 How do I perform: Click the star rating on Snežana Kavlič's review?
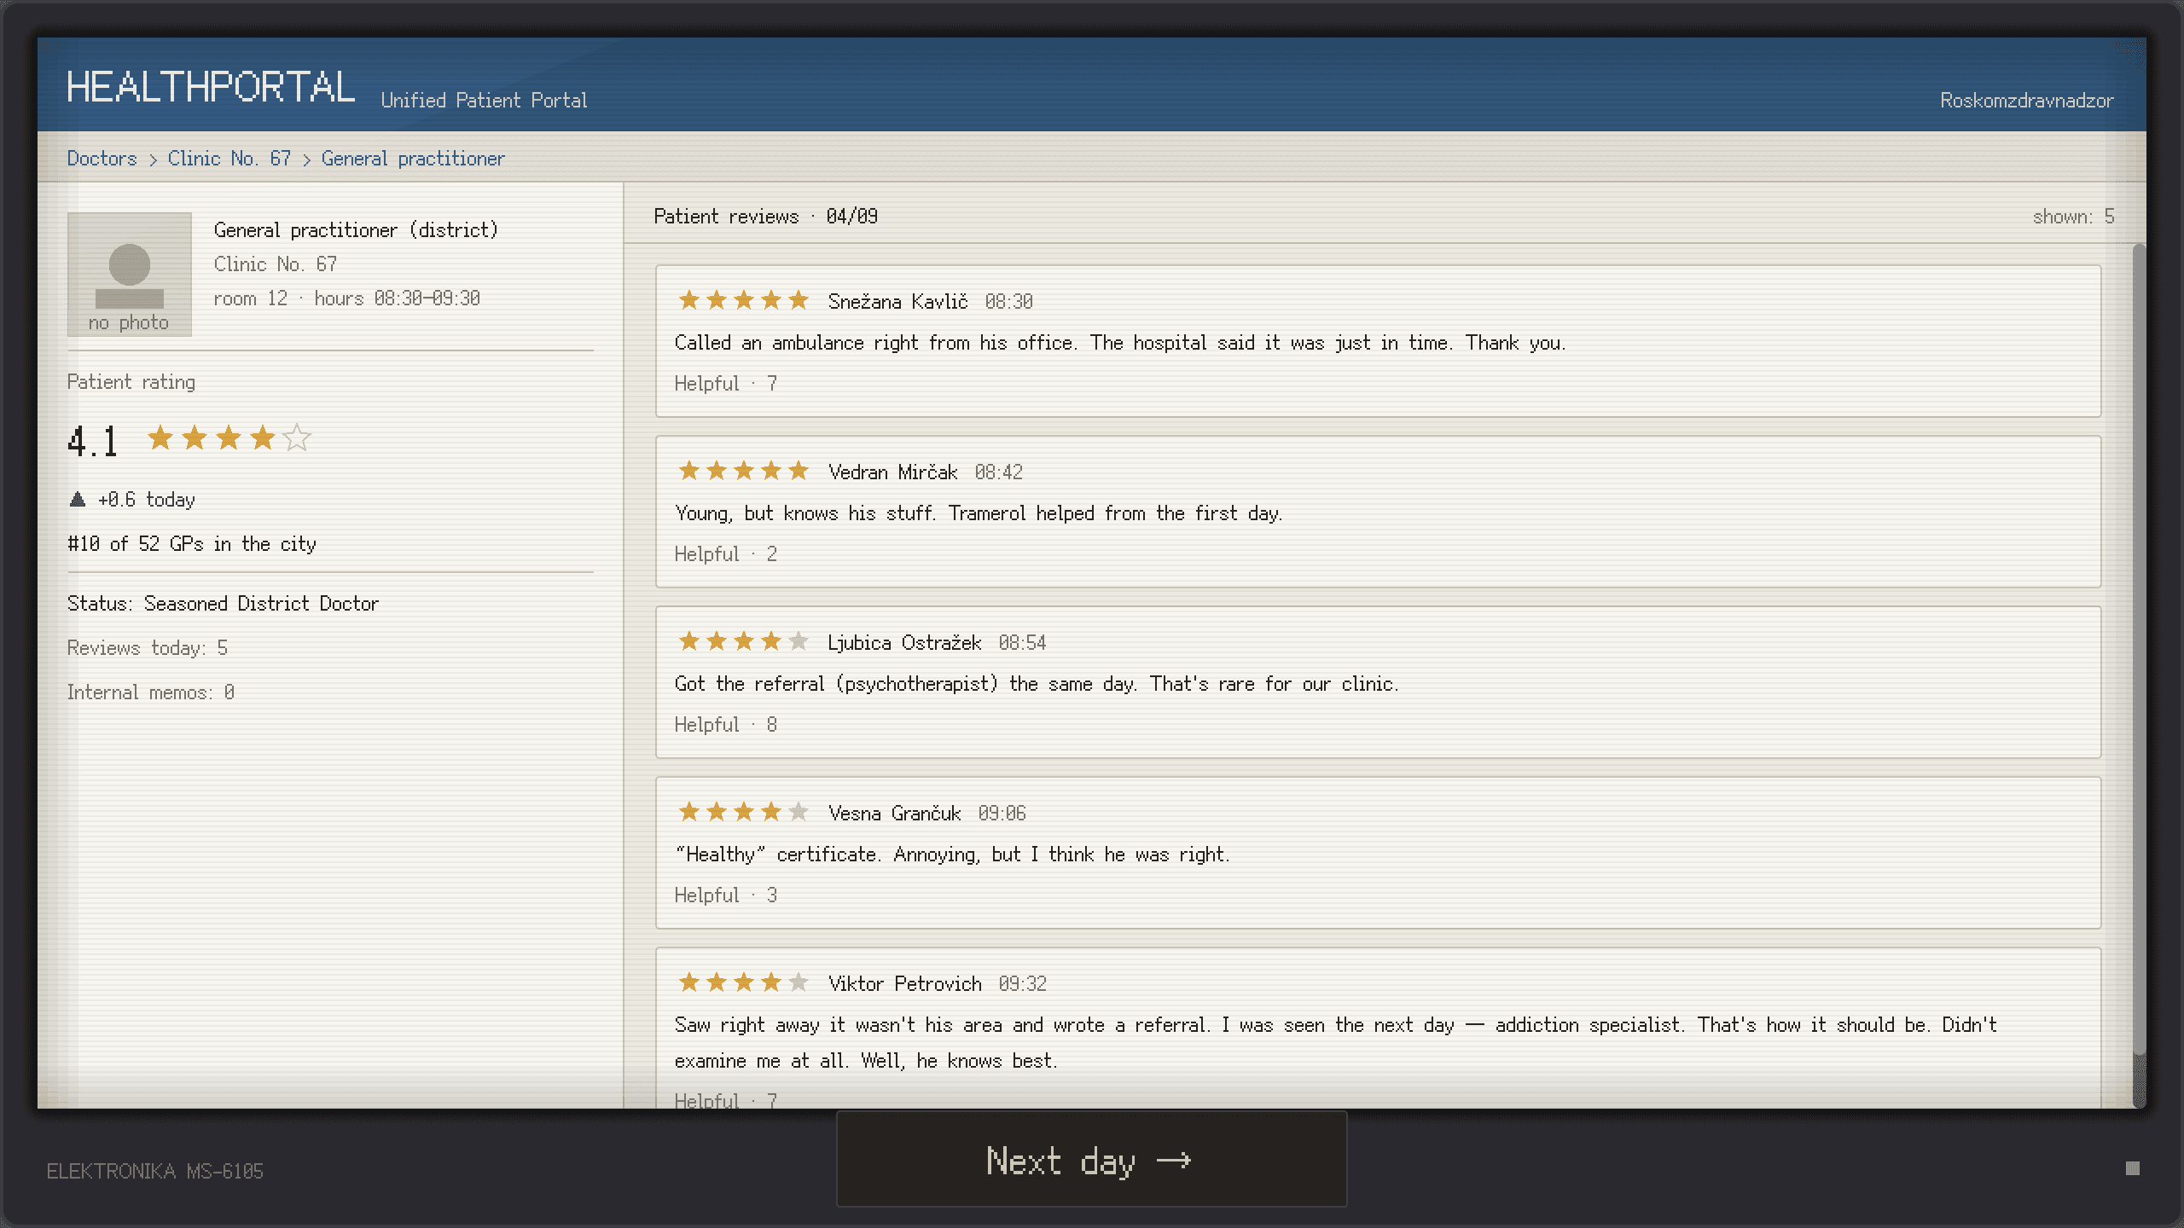click(x=743, y=300)
